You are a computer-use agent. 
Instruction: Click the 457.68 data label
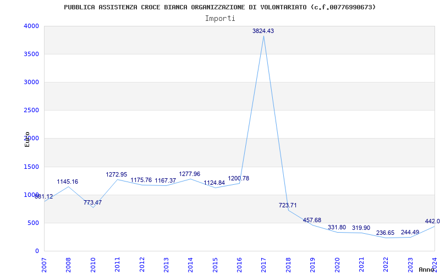point(312,221)
